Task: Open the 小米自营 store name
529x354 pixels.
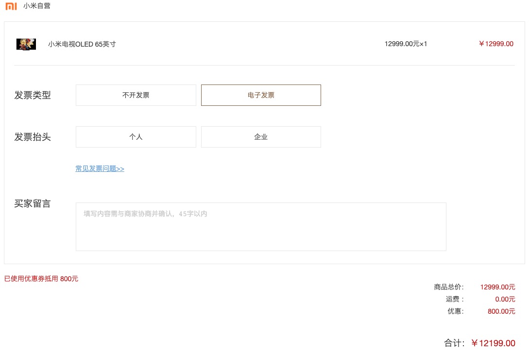Action: pos(37,6)
